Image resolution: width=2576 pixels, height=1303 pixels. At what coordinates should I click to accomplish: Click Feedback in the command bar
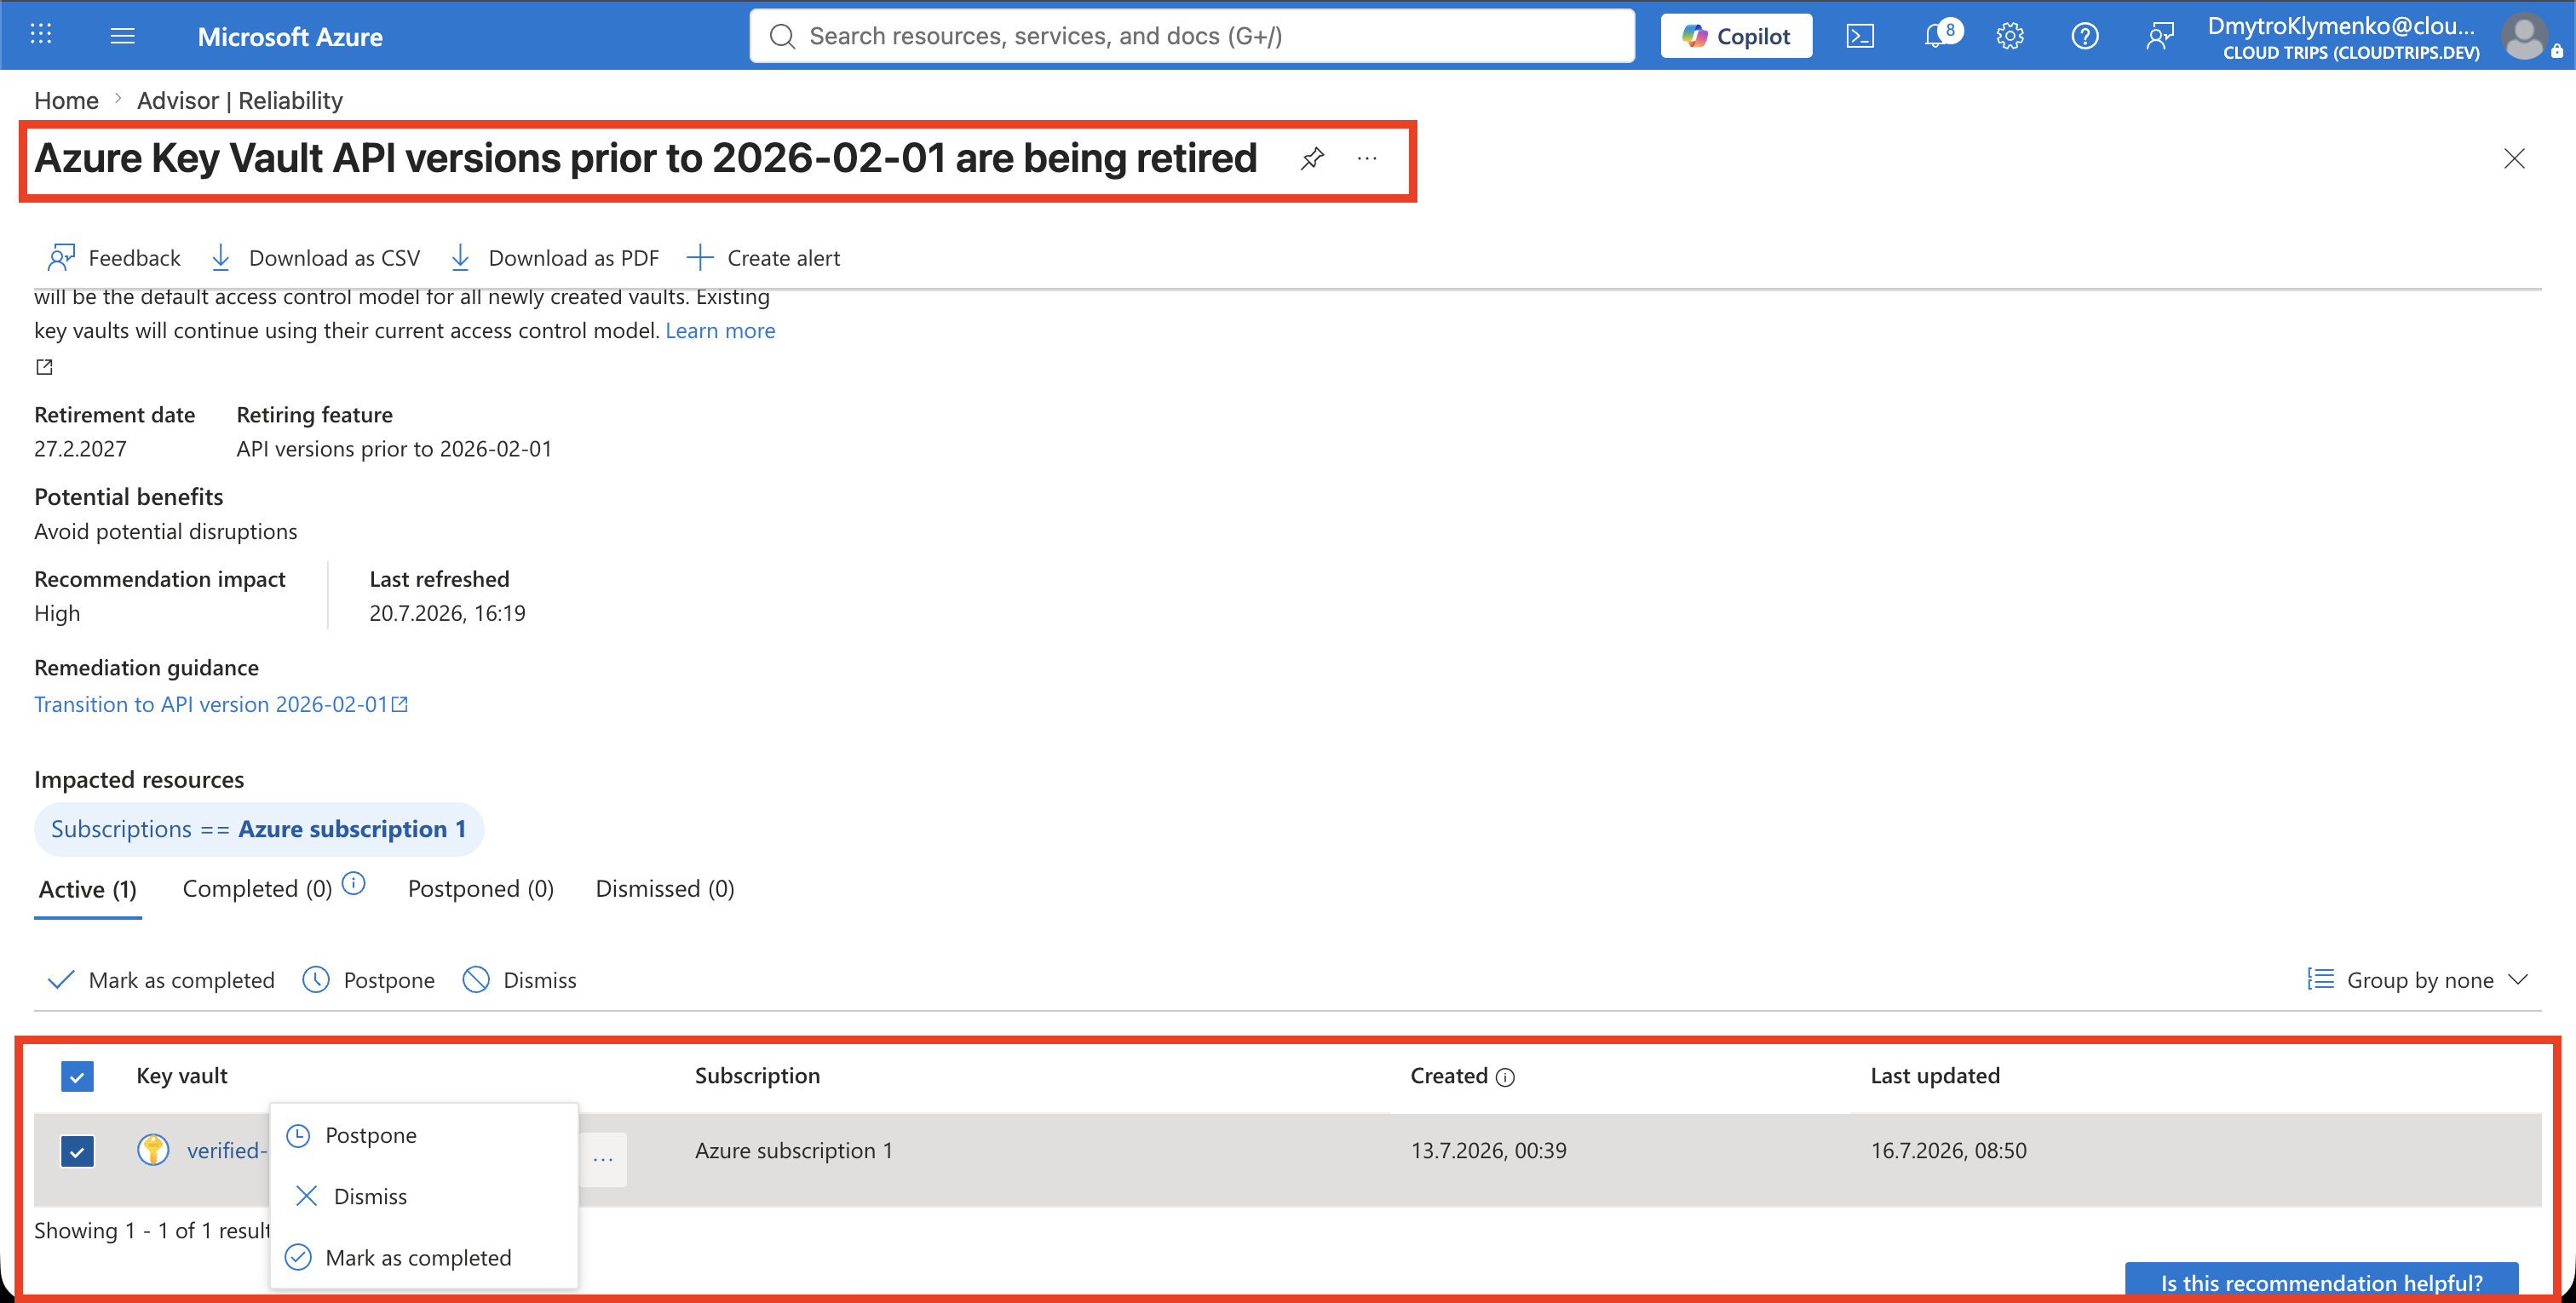(x=114, y=258)
